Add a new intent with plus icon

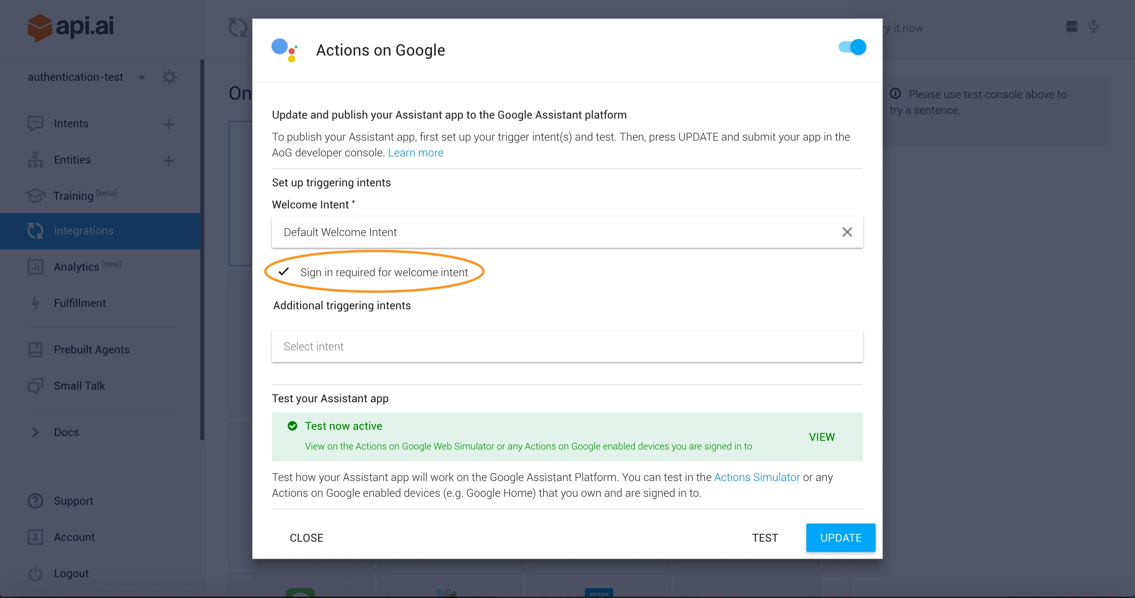click(x=168, y=124)
